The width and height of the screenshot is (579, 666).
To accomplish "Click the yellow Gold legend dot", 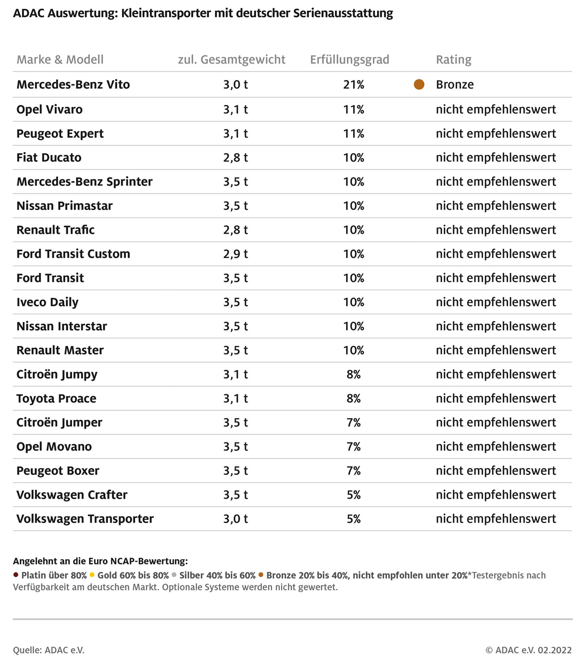I will pos(92,575).
